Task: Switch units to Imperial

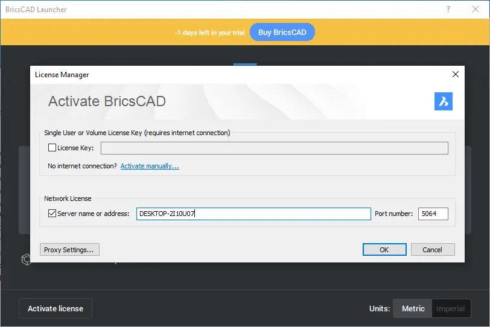Action: [451, 308]
